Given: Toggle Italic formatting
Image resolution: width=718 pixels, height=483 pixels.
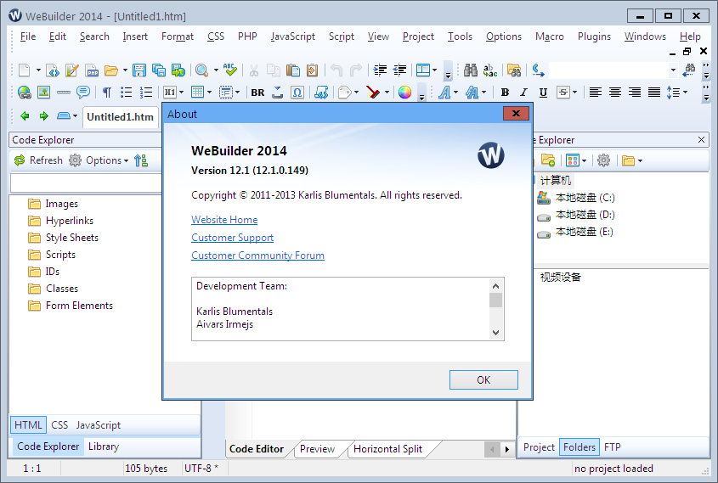Looking at the screenshot, I should click(524, 93).
